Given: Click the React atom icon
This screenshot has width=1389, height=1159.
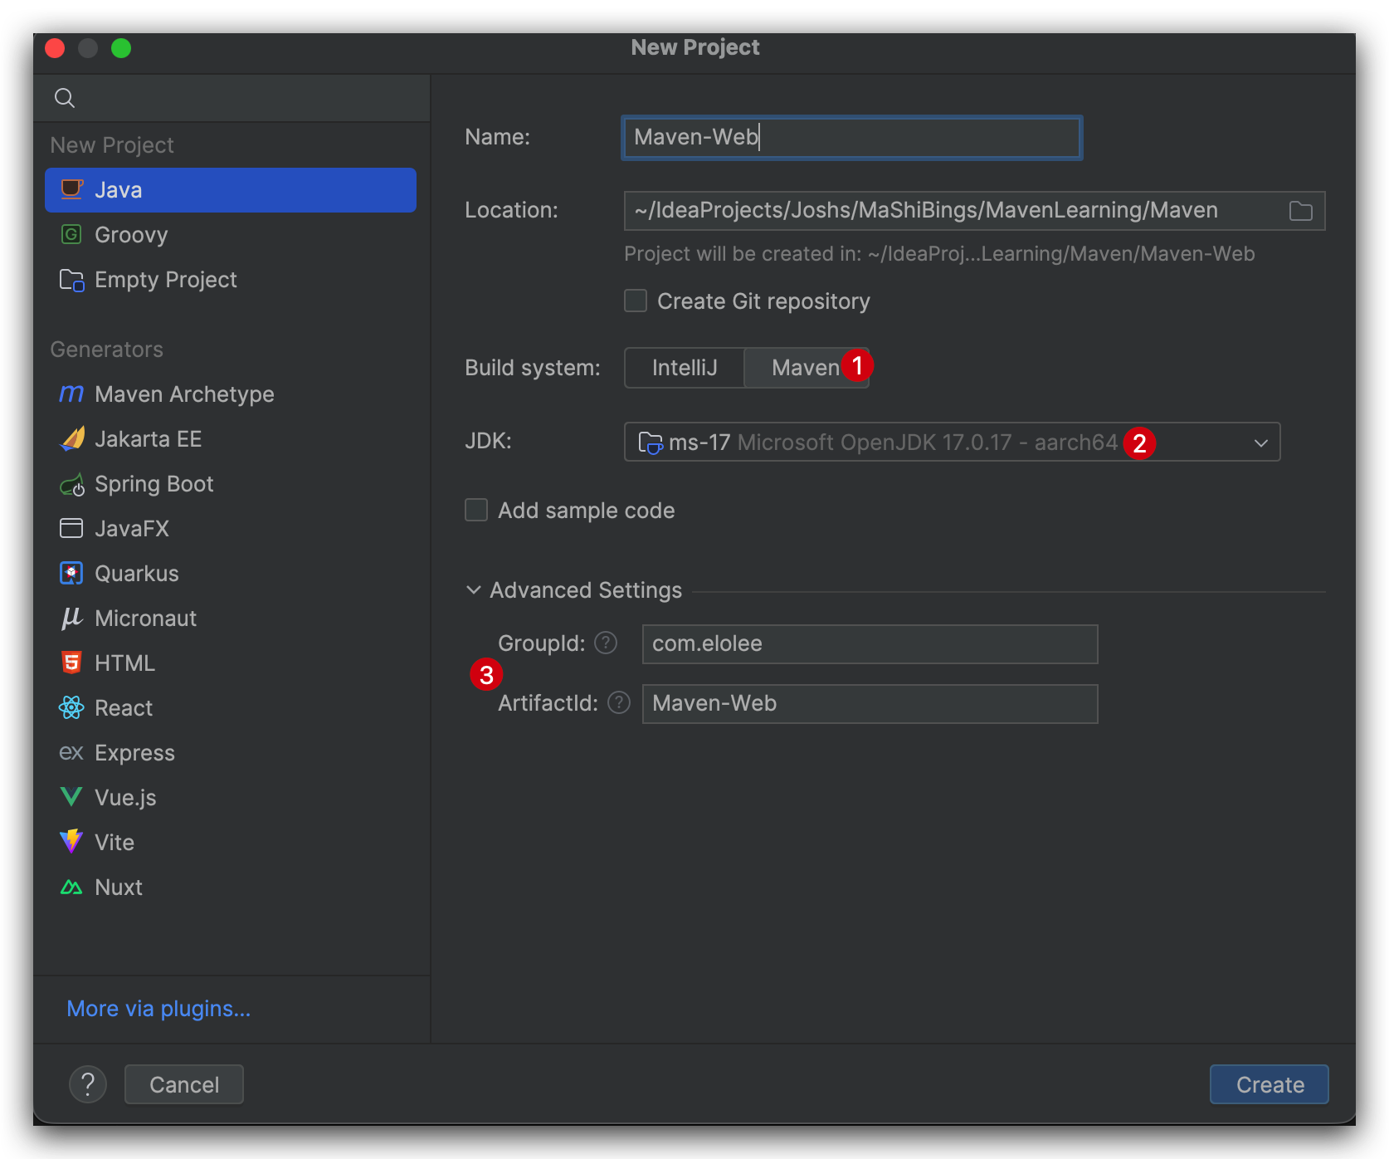Looking at the screenshot, I should 71,707.
